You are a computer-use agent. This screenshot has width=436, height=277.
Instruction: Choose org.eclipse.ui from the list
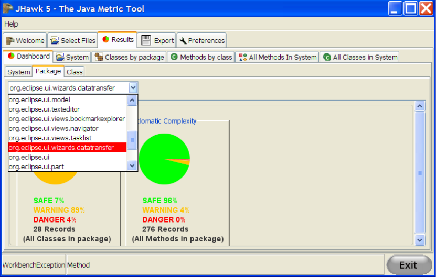67,157
